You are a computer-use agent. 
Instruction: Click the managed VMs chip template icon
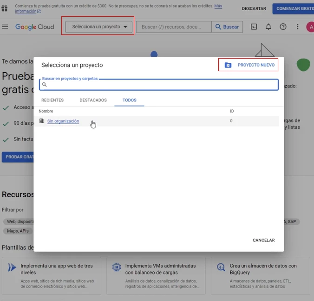click(117, 267)
